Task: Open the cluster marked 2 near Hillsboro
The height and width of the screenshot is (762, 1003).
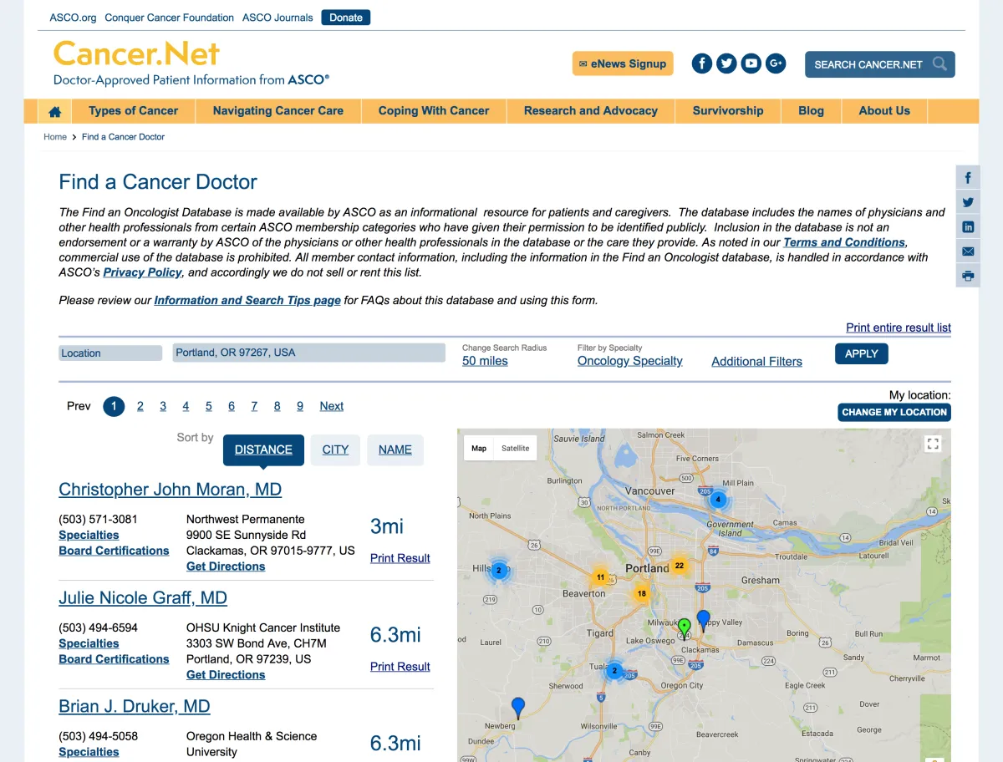Action: (x=498, y=571)
